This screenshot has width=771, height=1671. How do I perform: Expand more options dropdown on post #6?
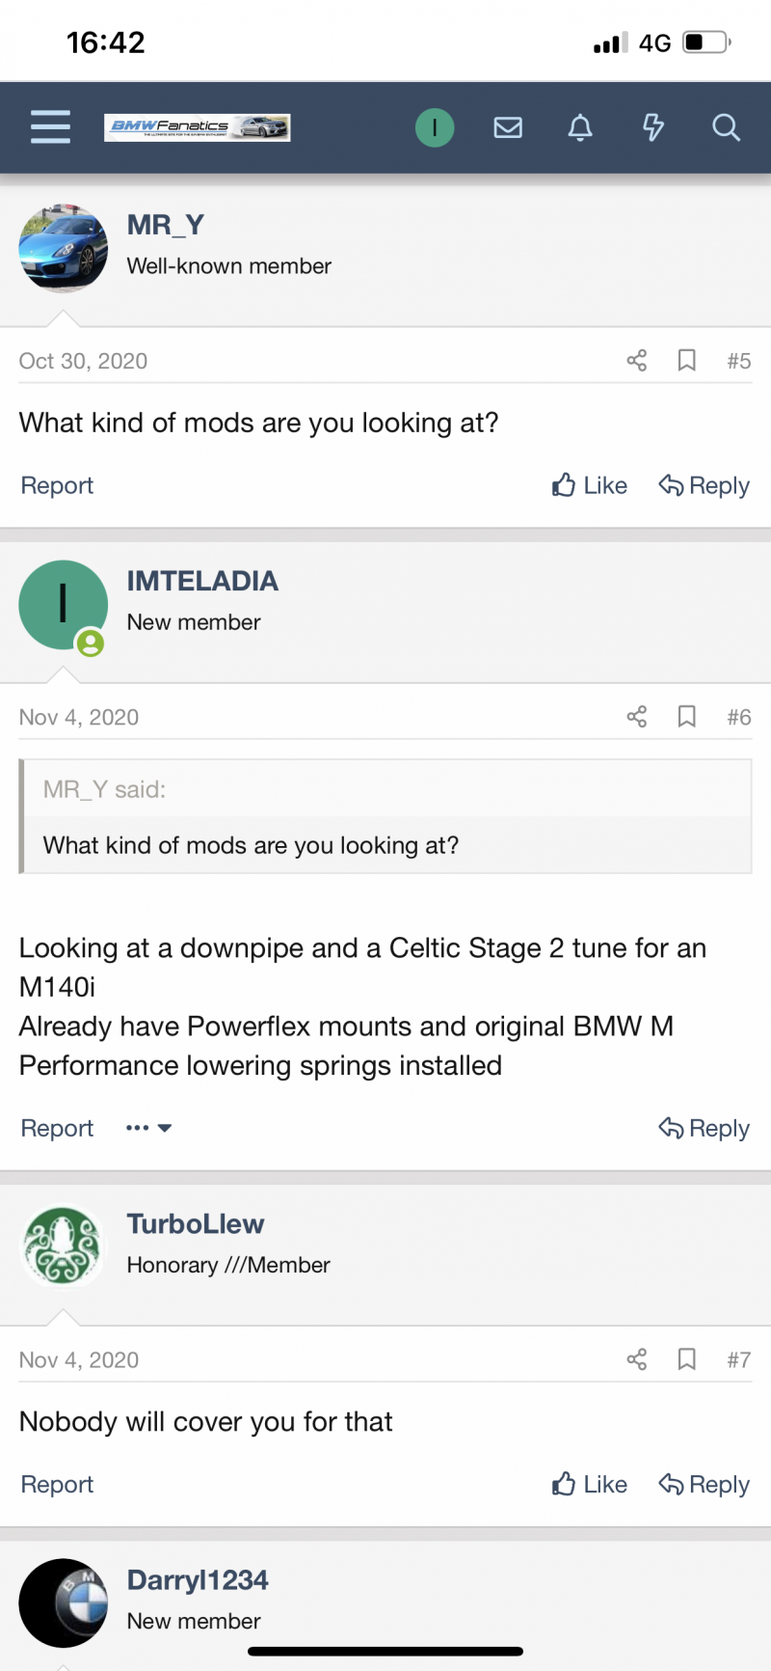pyautogui.click(x=148, y=1128)
